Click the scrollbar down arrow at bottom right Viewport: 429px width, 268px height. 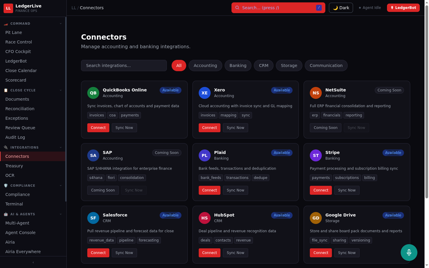click(x=427, y=265)
